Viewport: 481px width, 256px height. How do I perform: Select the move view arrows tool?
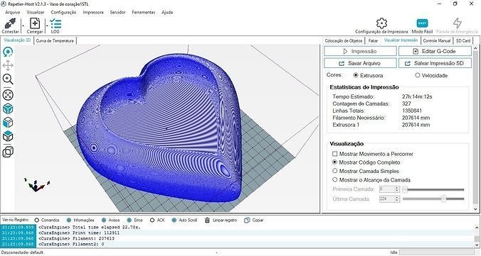coord(8,65)
